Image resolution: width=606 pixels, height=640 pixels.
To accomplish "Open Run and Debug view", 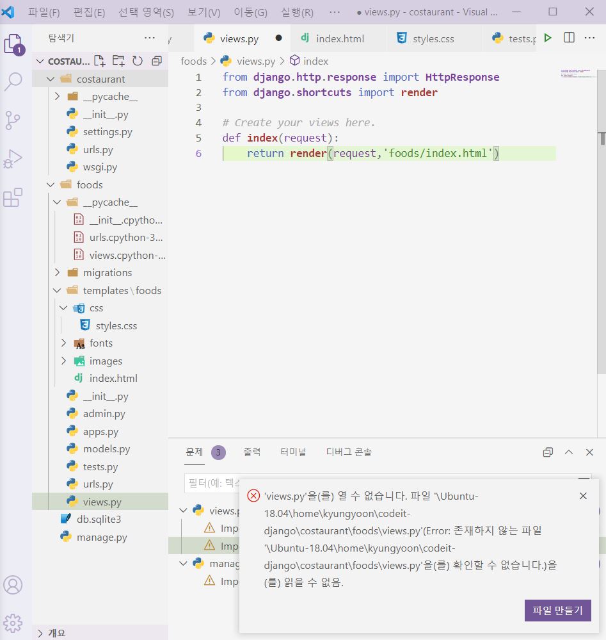I will 13,159.
